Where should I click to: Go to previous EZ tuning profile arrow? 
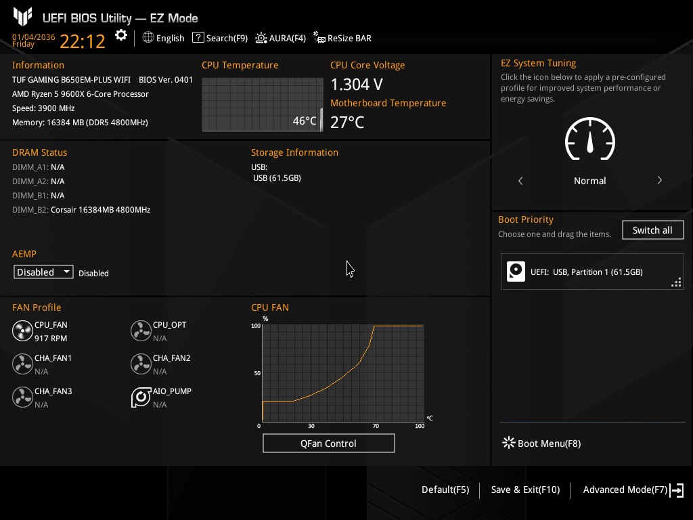click(520, 180)
